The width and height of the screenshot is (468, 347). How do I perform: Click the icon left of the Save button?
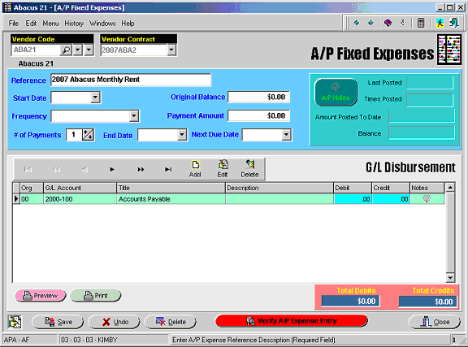15,322
